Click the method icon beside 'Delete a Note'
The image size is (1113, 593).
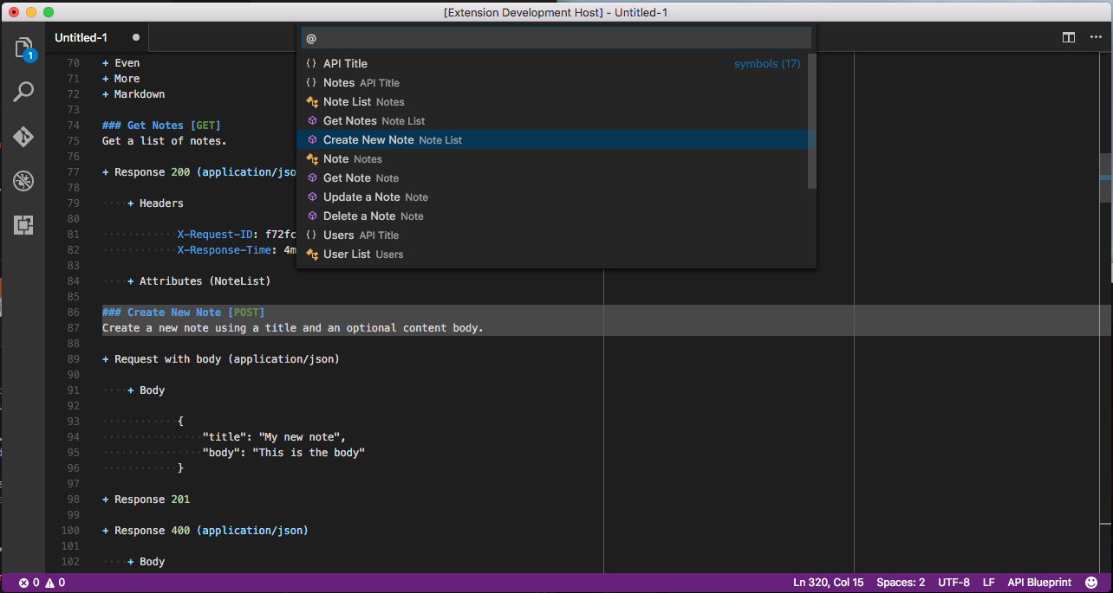pyautogui.click(x=312, y=216)
